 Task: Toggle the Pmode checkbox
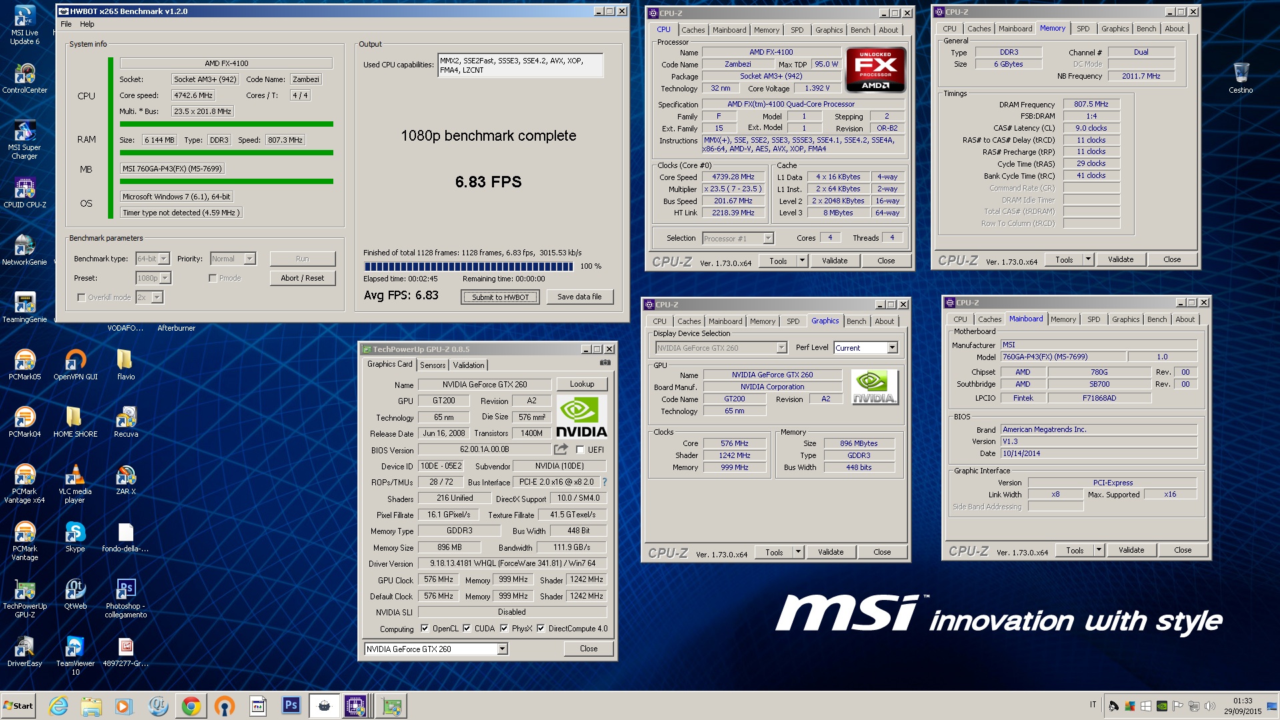coord(213,278)
